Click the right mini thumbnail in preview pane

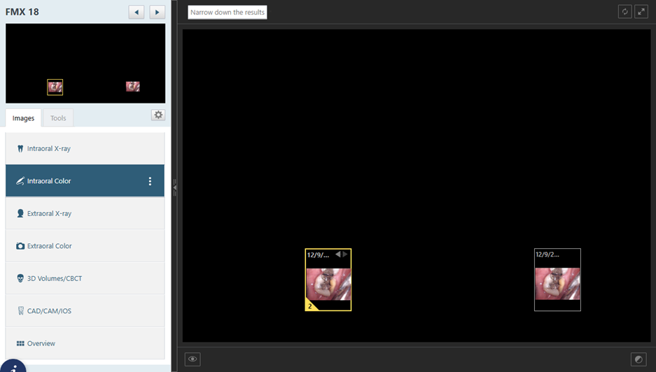tap(132, 87)
